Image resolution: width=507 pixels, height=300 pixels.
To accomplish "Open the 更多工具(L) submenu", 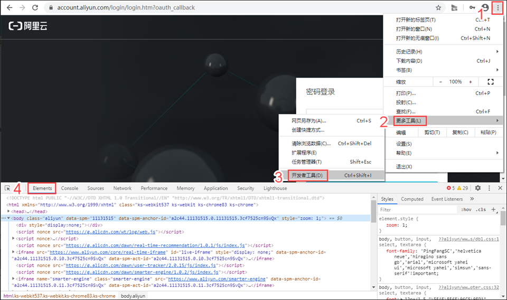I will 409,121.
